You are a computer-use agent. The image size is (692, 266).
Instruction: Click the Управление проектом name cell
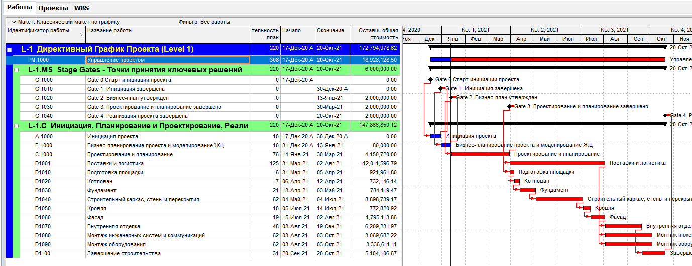(168, 60)
